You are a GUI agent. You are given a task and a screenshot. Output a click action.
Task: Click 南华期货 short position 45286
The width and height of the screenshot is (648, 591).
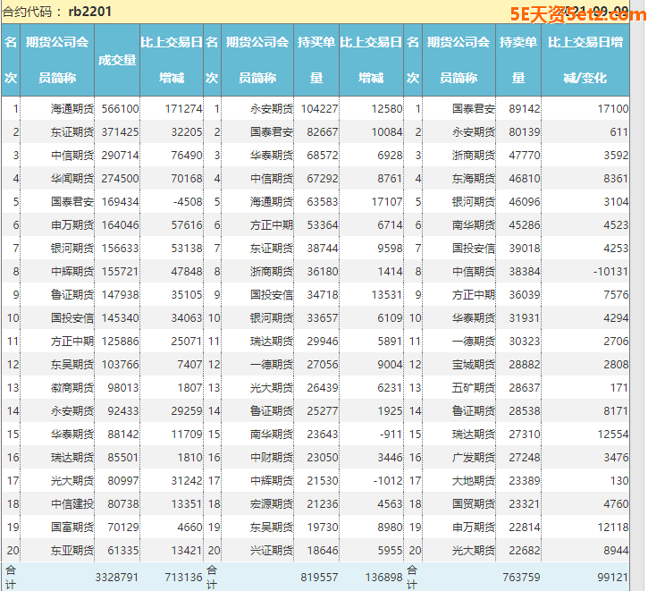pos(525,224)
